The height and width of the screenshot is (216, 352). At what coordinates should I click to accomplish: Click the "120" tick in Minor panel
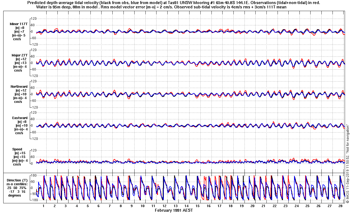34,19
